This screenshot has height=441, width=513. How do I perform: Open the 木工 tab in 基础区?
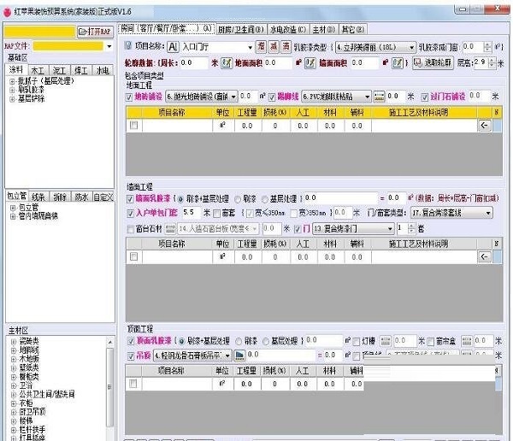38,70
